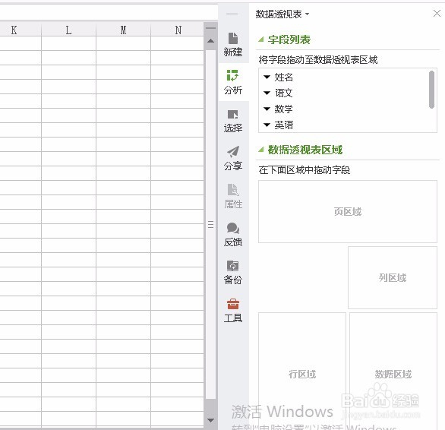This screenshot has width=445, height=430.
Task: Select column N header
Action: [178, 30]
